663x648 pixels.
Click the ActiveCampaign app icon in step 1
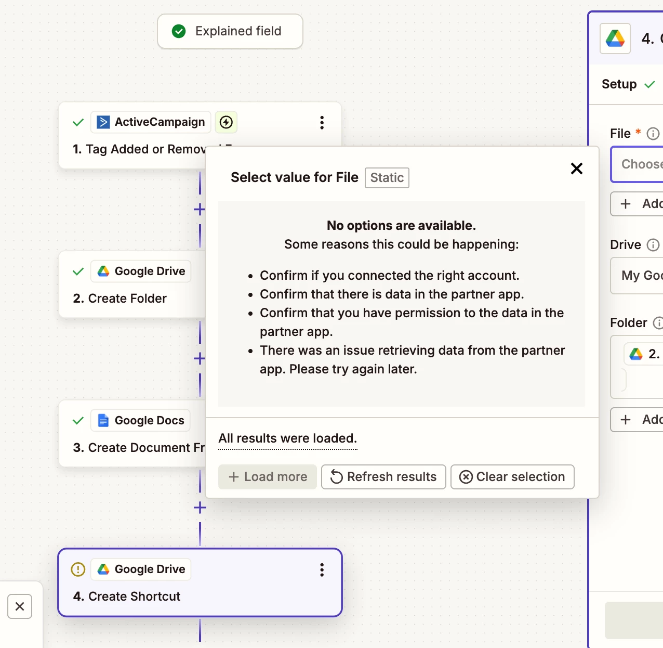tap(103, 122)
